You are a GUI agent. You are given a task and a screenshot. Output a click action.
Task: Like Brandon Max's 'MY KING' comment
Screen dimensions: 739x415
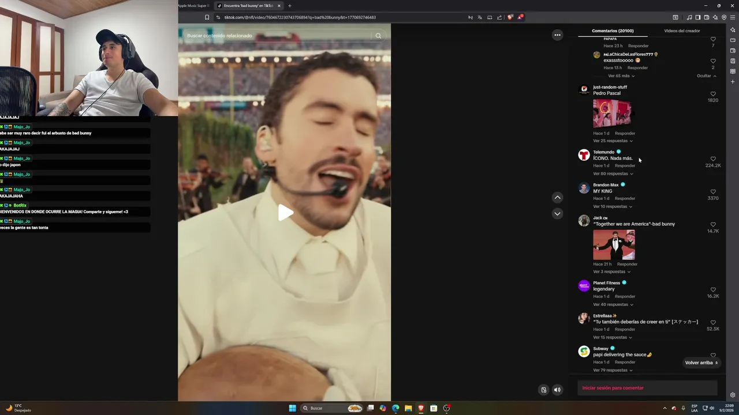[x=713, y=192]
